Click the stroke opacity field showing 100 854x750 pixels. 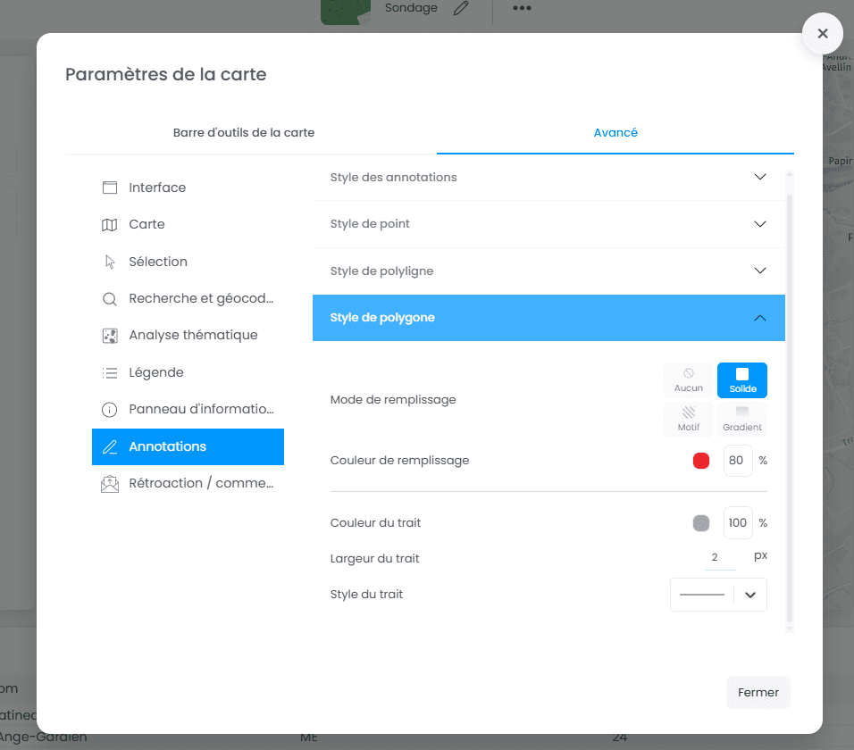pos(738,523)
